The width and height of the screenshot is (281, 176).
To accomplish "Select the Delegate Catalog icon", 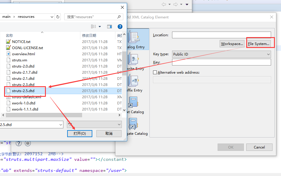I will [133, 124].
